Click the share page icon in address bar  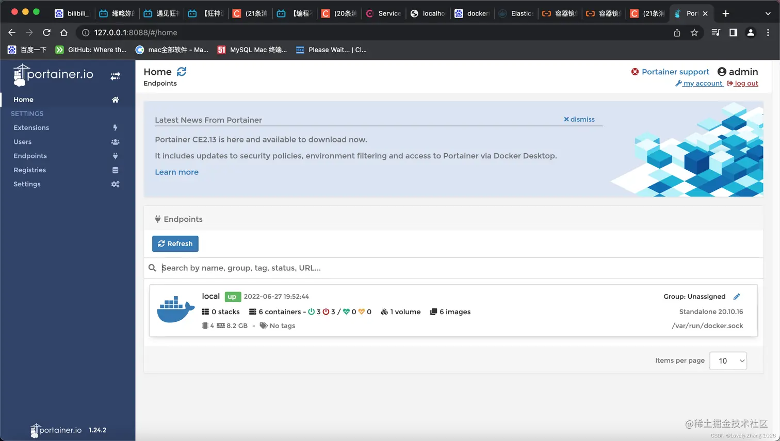[677, 32]
